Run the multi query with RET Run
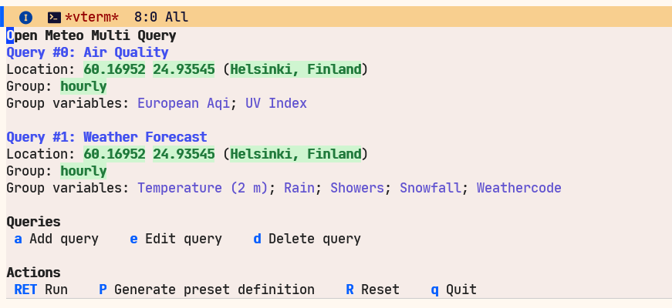 [x=41, y=290]
